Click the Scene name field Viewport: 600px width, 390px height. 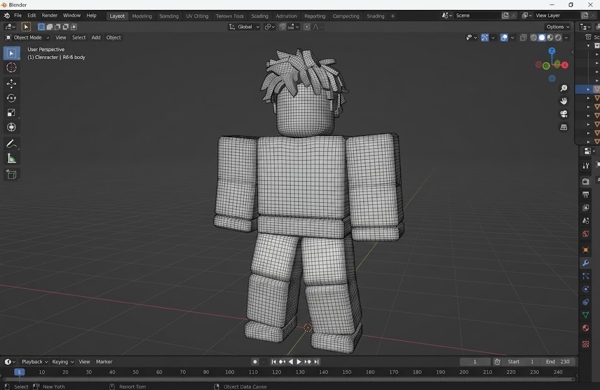click(x=478, y=15)
